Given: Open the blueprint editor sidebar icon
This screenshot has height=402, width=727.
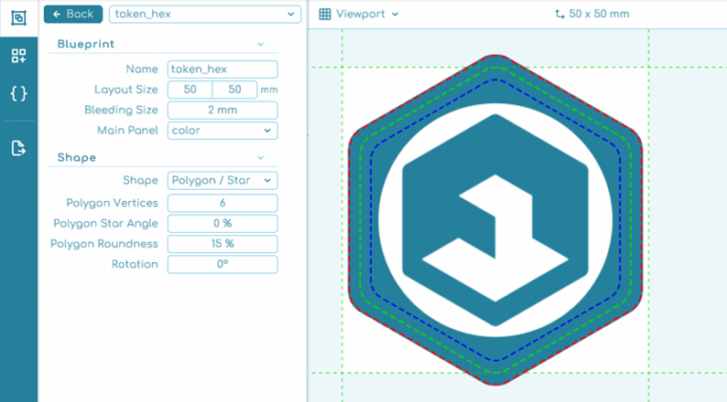Looking at the screenshot, I should pos(18,18).
